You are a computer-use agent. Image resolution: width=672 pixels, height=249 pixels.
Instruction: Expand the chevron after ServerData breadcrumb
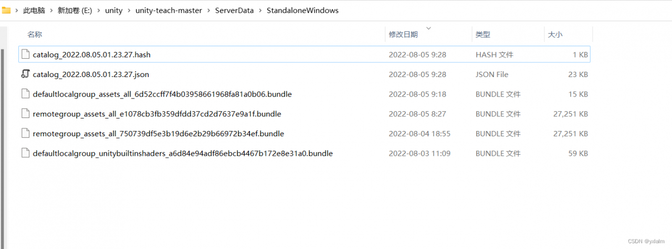260,10
